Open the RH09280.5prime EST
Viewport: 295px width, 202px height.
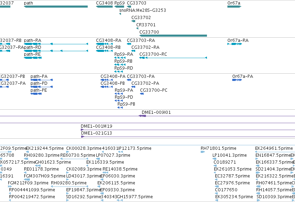[x=70, y=186]
